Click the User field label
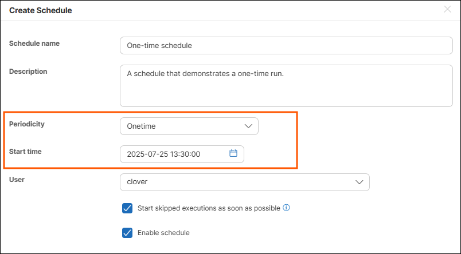The width and height of the screenshot is (461, 254). [17, 180]
